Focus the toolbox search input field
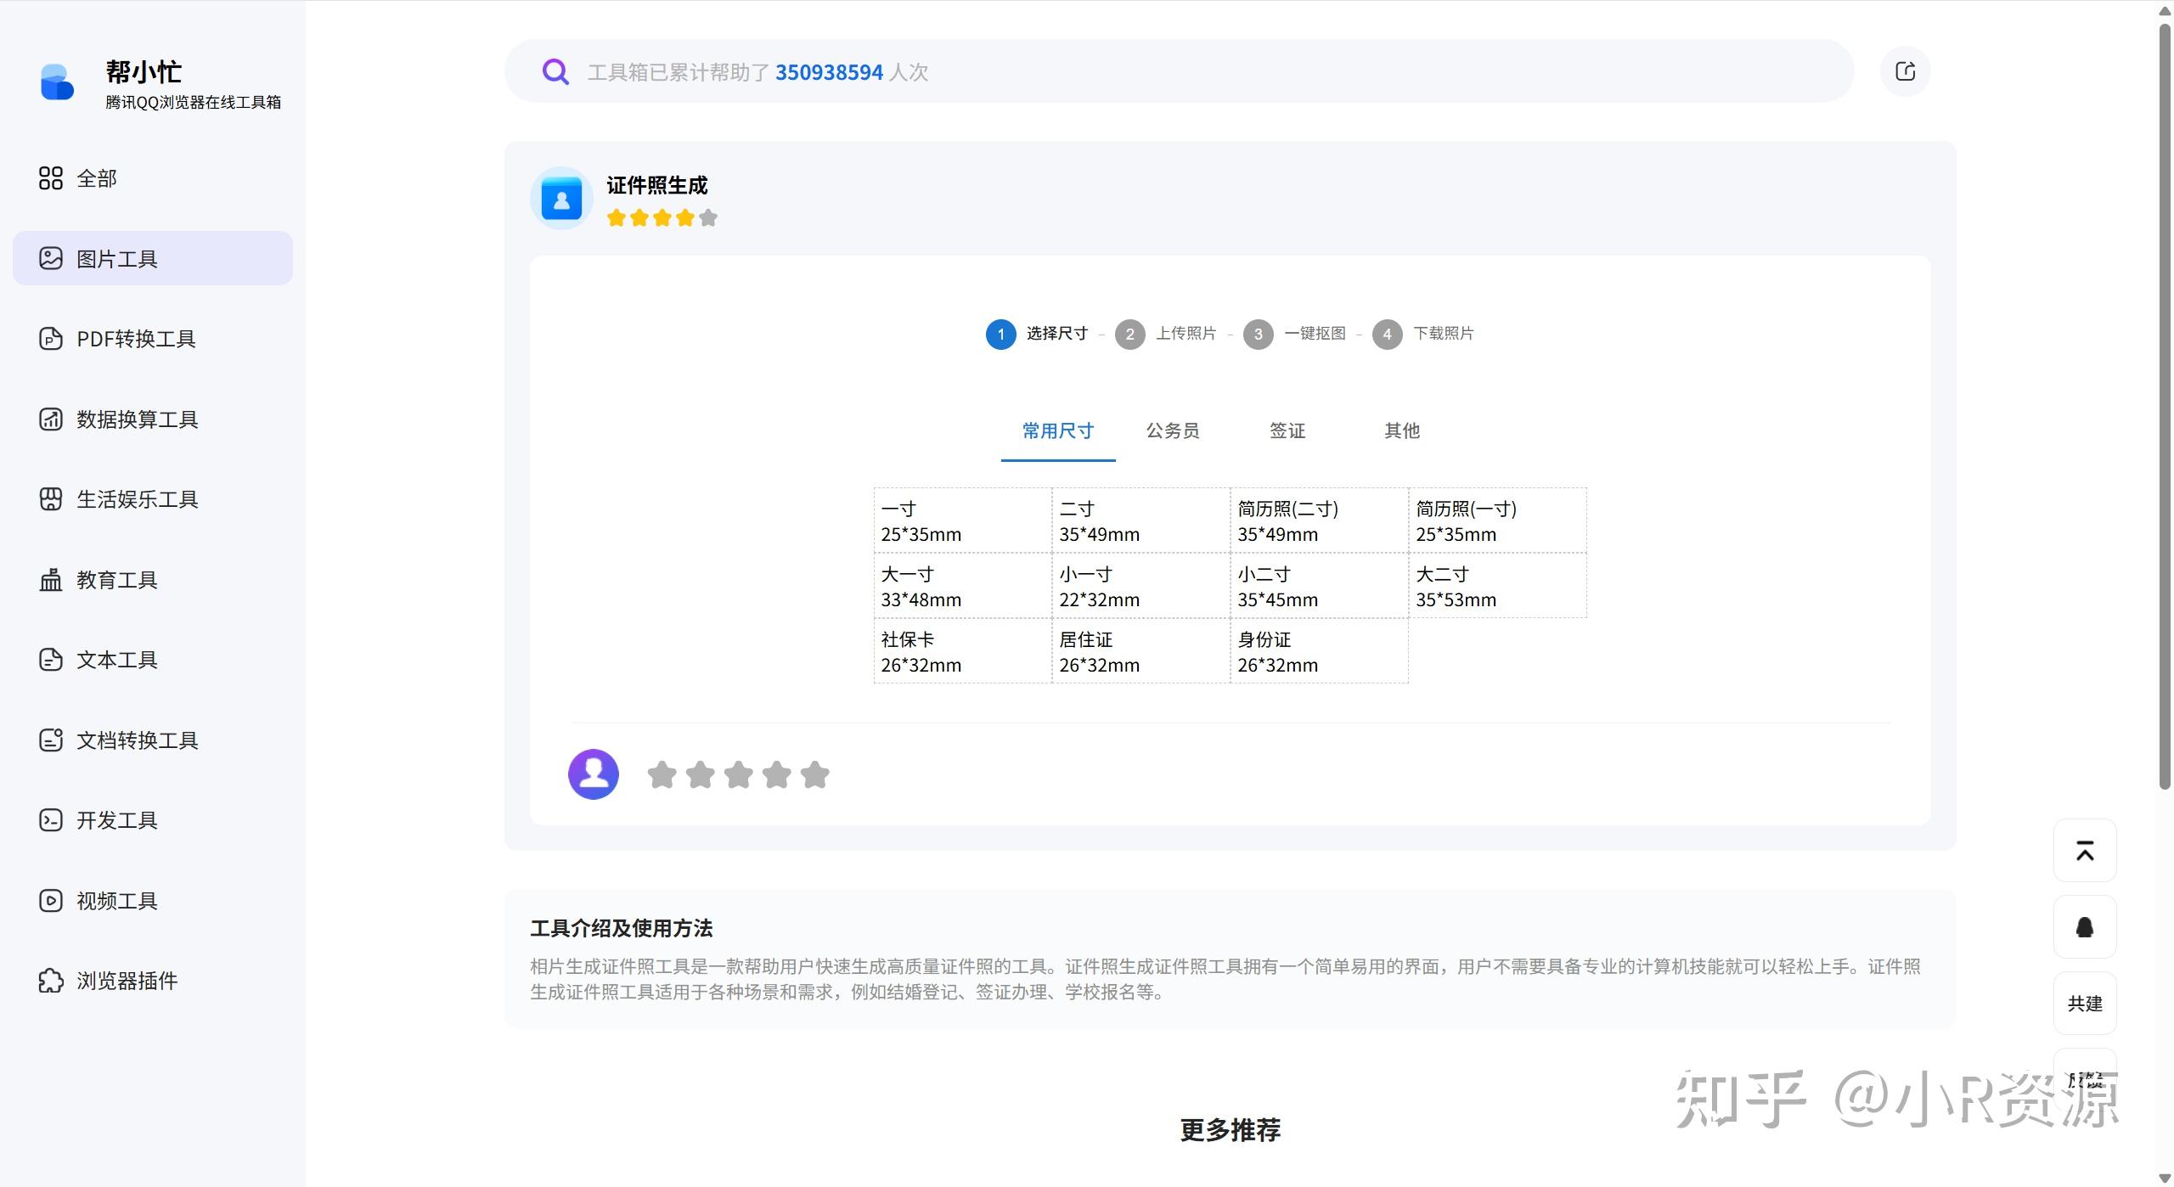This screenshot has width=2174, height=1187. click(1189, 72)
